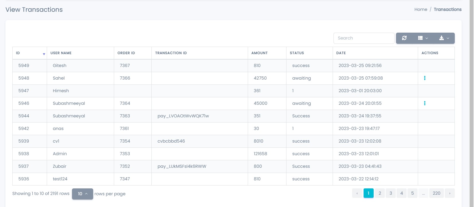Image resolution: width=474 pixels, height=207 pixels.
Task: Sort by the Date column header
Action: (x=341, y=53)
